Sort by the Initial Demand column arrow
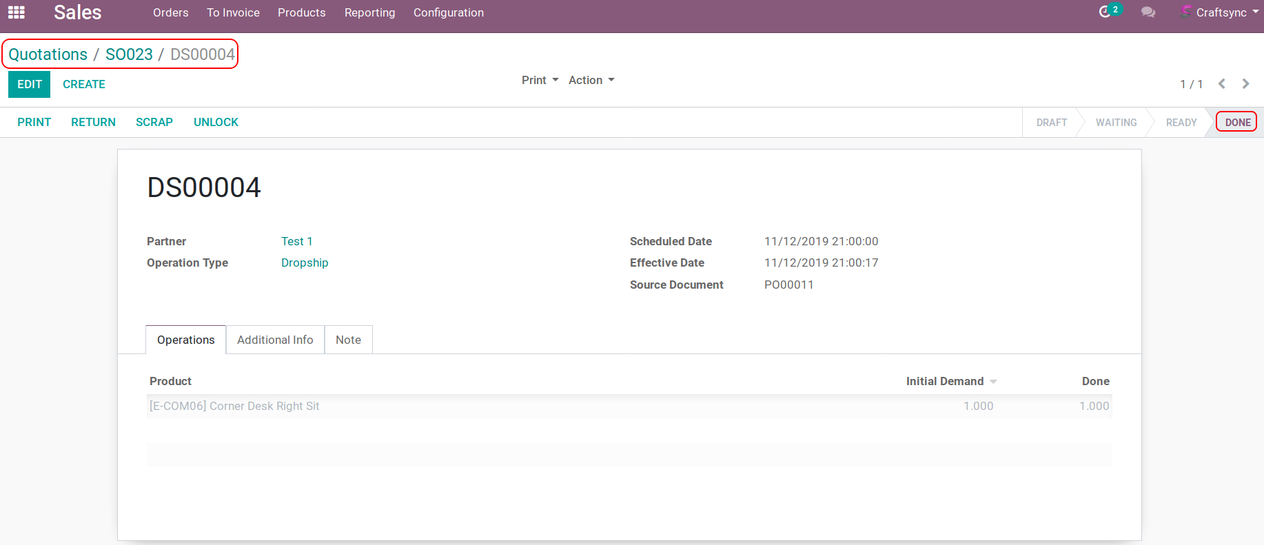1264x545 pixels. (x=993, y=382)
